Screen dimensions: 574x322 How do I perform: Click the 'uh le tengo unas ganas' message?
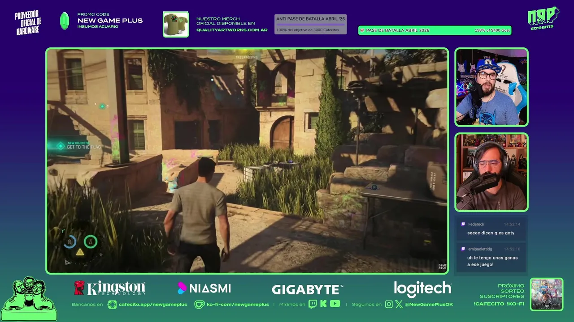coord(492,261)
